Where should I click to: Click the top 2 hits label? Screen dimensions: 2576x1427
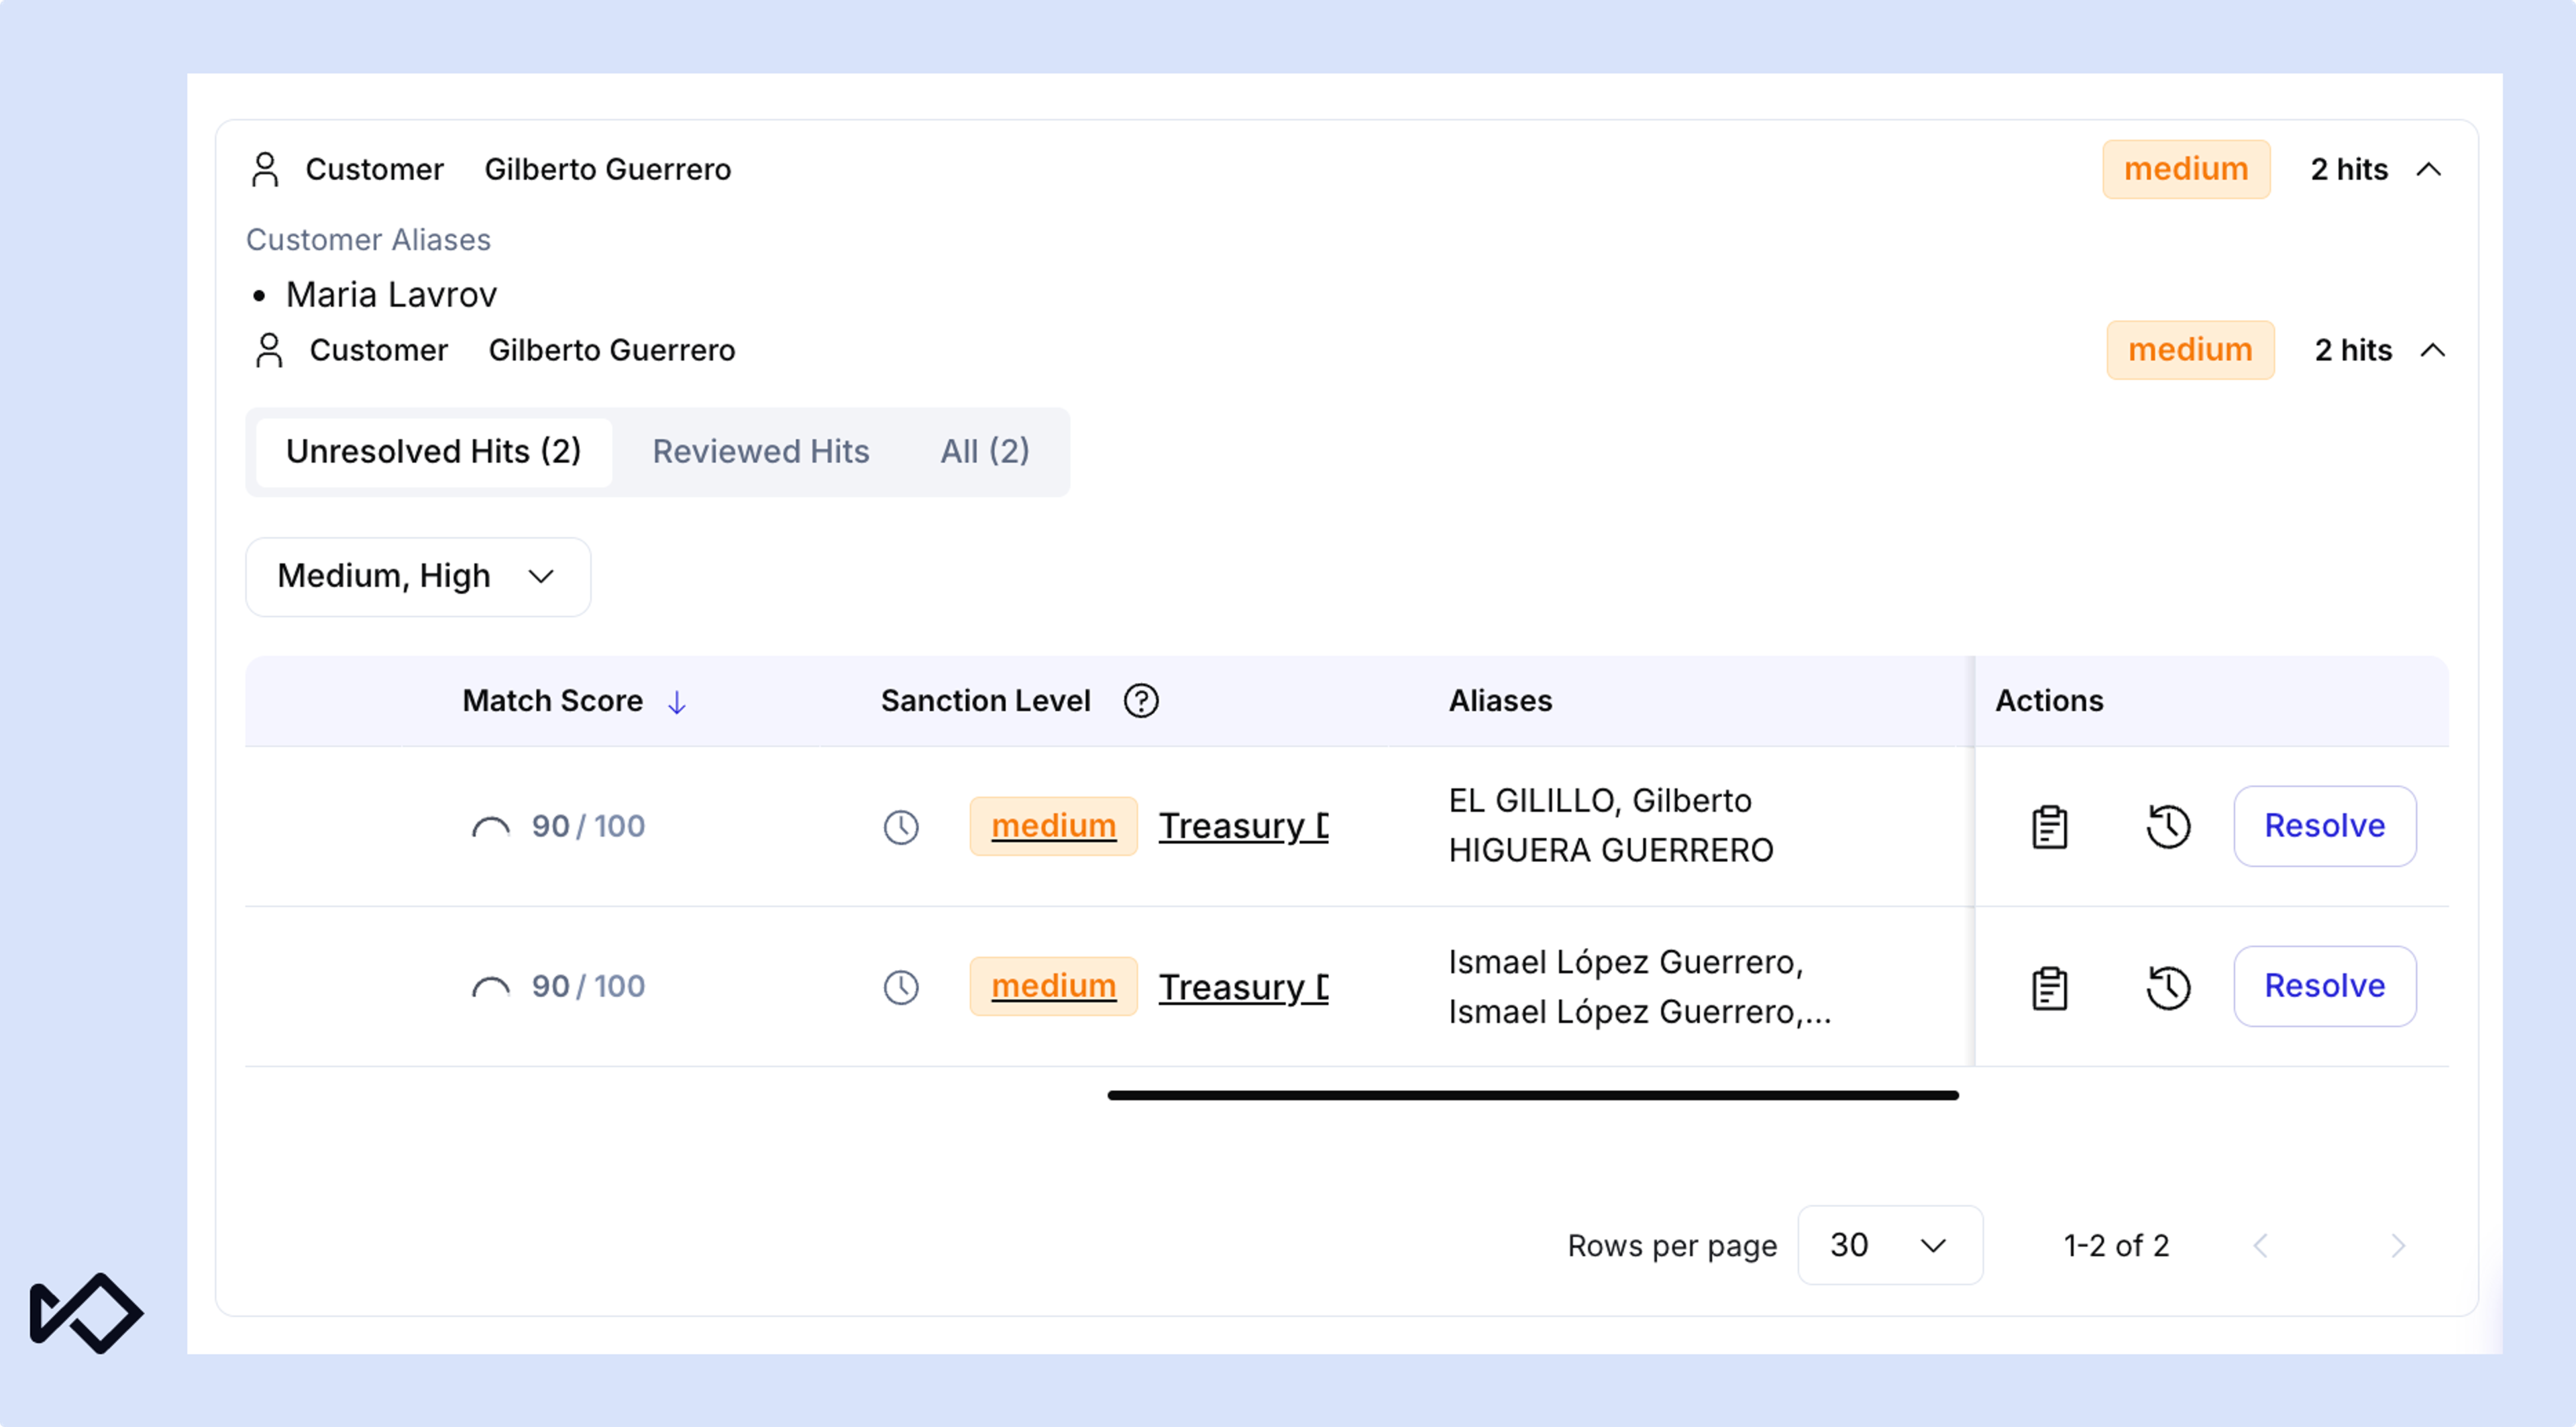point(2349,169)
